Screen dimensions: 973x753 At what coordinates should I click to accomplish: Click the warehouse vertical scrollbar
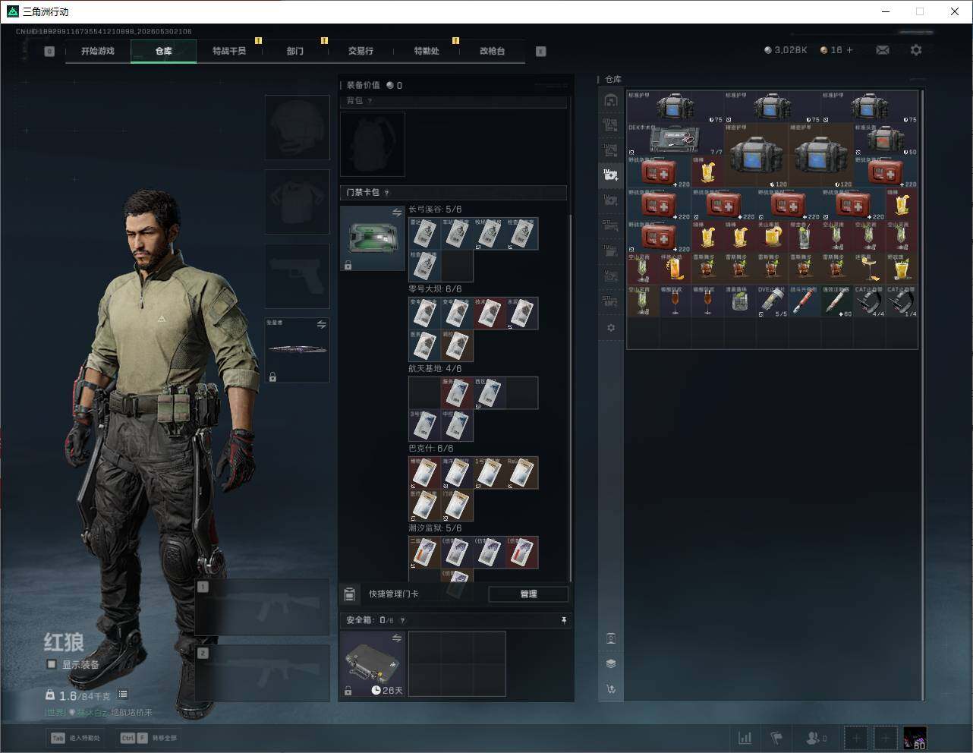923,395
